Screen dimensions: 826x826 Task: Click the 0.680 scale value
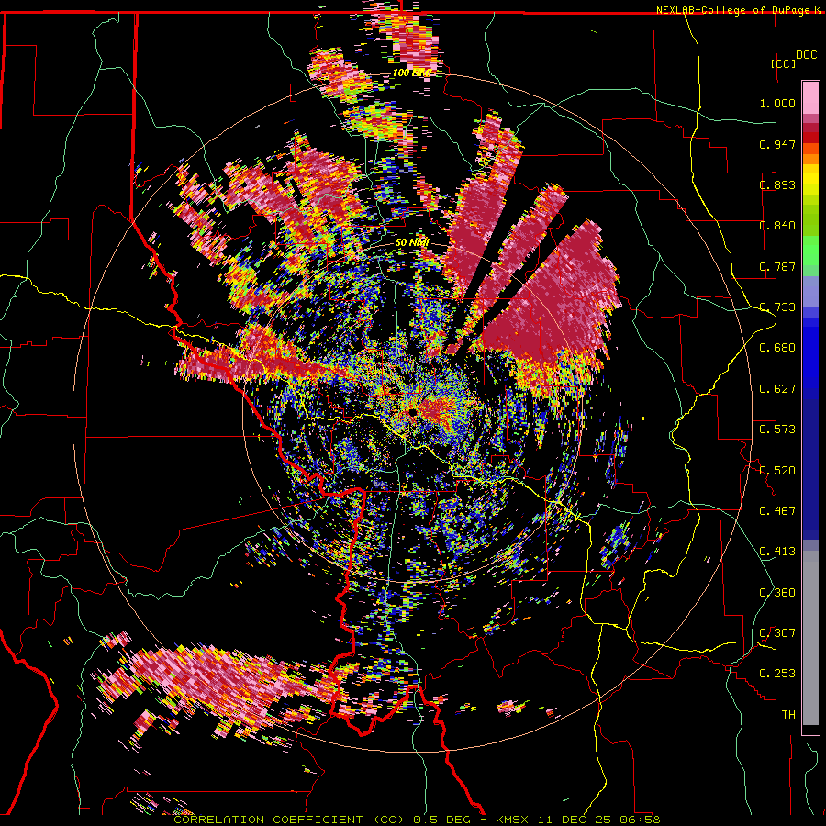777,348
